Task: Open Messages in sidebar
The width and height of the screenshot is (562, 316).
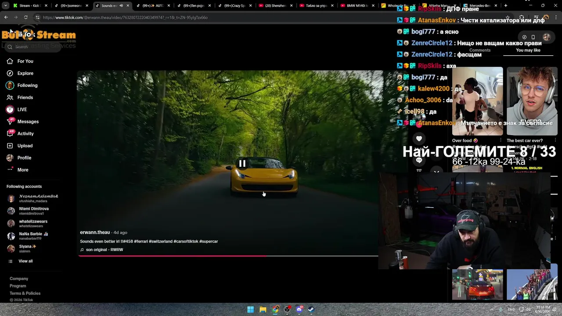Action: 22,122
